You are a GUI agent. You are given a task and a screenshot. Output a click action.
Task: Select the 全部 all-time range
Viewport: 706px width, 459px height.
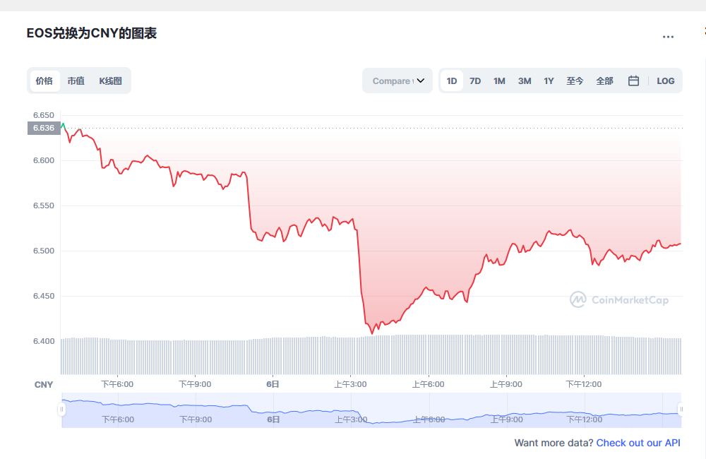tap(604, 81)
